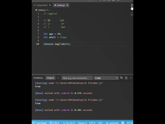The image size is (165, 124).
Task: Clear the output with the clear icon
Action: [121, 78]
